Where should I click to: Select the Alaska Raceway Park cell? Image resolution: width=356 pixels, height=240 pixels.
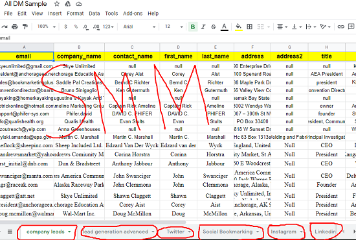(x=79, y=185)
